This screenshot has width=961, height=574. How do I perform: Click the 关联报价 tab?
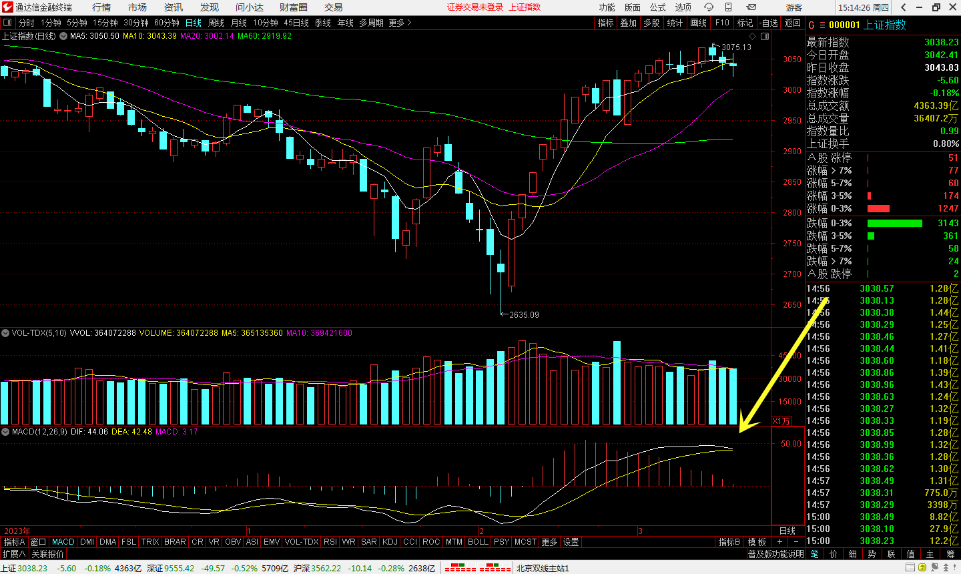(48, 554)
